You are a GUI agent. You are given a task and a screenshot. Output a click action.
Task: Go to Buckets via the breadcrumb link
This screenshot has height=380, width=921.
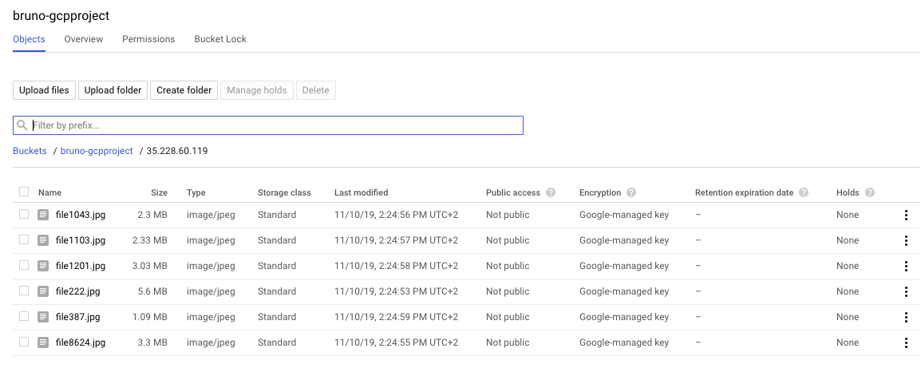click(x=30, y=151)
